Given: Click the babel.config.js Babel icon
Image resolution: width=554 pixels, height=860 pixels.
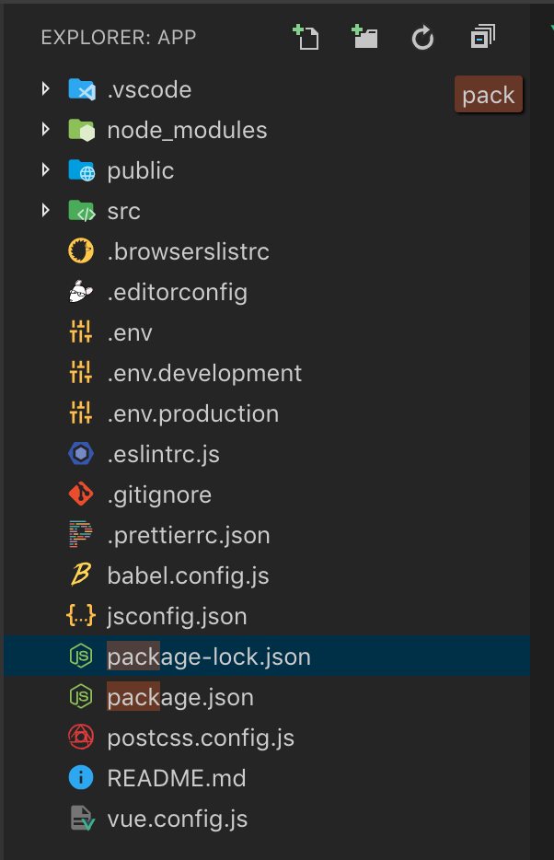Looking at the screenshot, I should click(x=81, y=575).
